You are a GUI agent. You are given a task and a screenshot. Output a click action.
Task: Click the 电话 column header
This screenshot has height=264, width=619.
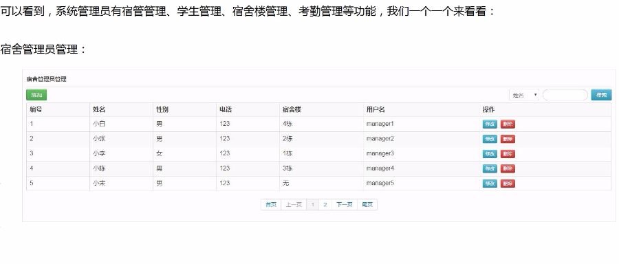[226, 109]
